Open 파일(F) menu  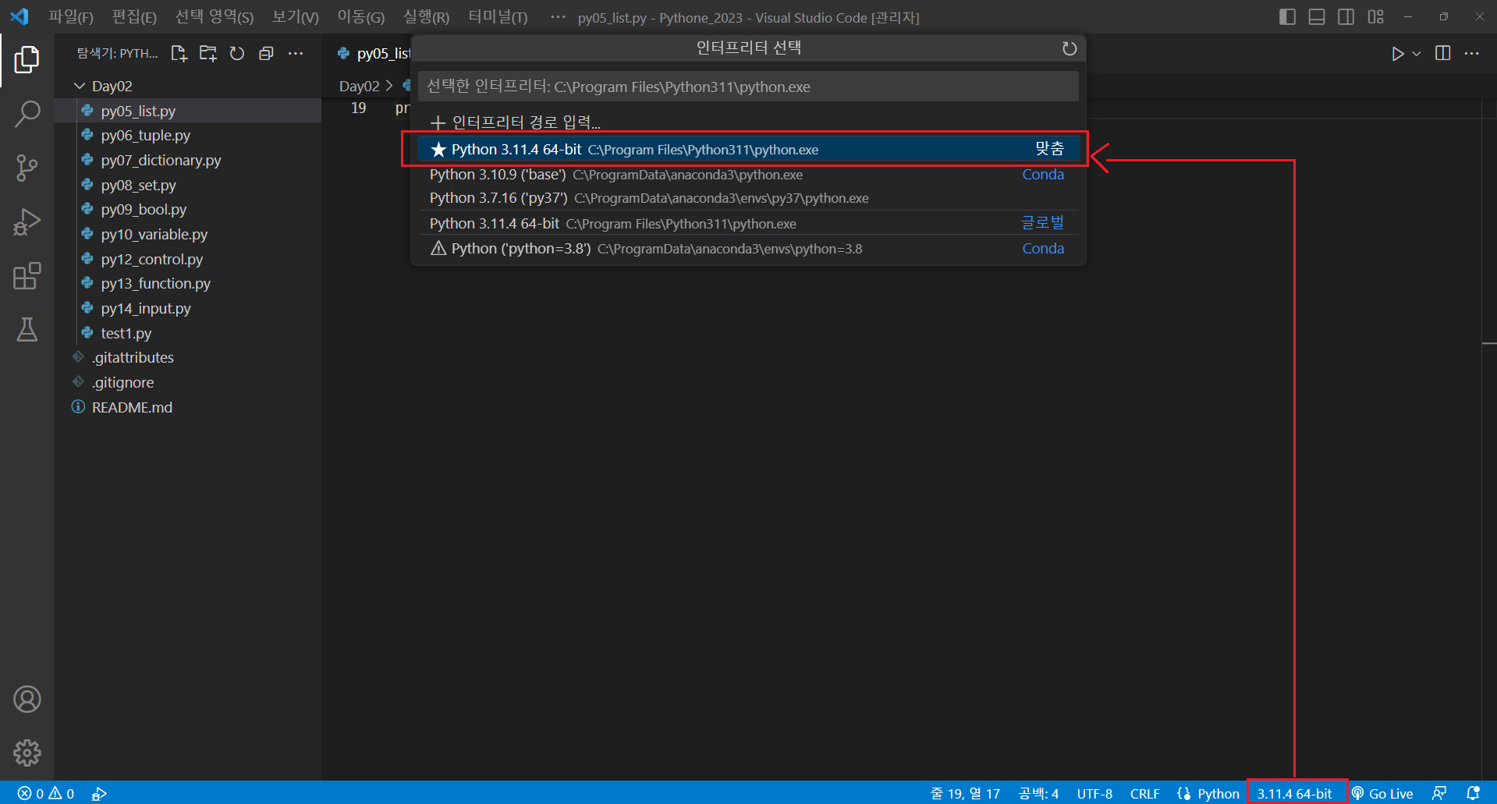(70, 17)
